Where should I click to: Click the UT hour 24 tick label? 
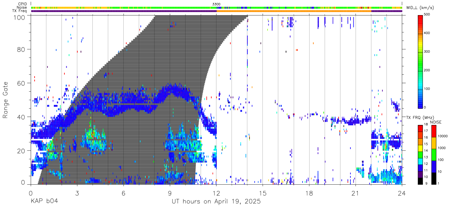pos(402,193)
